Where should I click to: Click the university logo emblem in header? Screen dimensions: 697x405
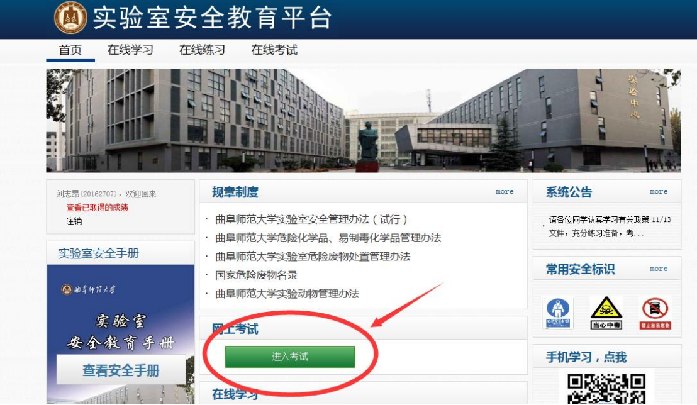pyautogui.click(x=70, y=17)
